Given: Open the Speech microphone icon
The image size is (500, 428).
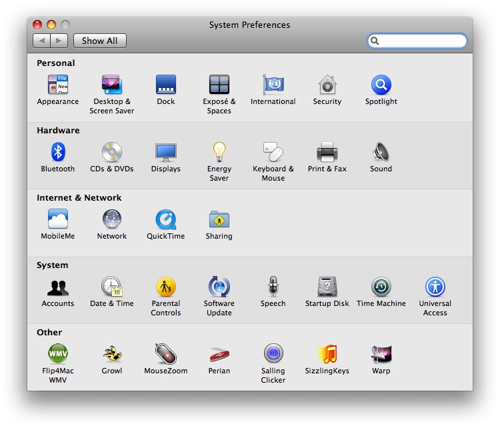Looking at the screenshot, I should click(273, 287).
